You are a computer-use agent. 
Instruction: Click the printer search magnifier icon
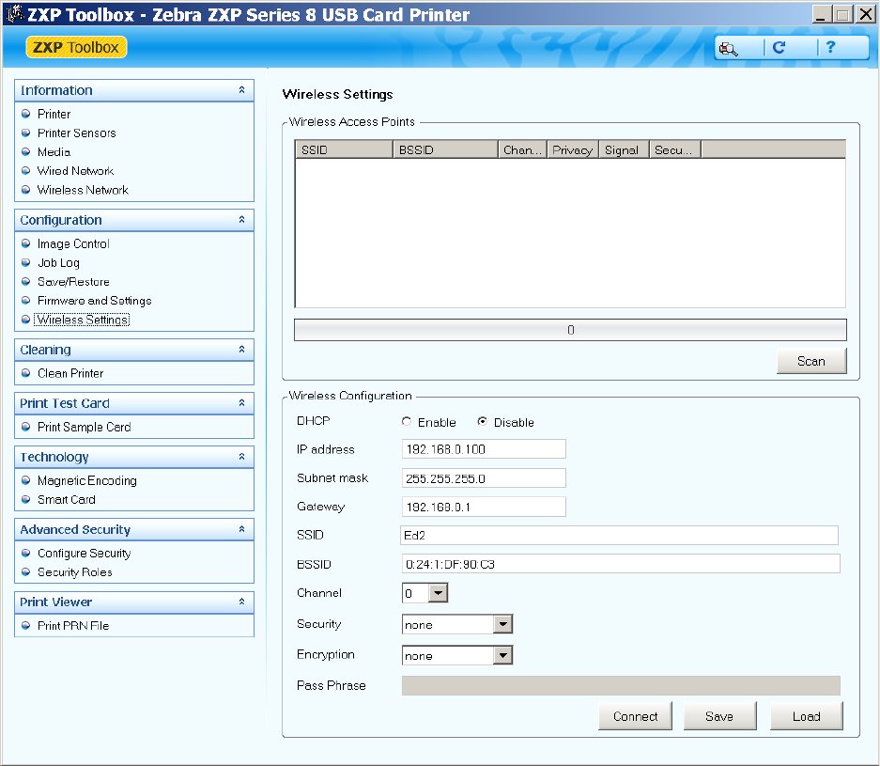click(729, 49)
